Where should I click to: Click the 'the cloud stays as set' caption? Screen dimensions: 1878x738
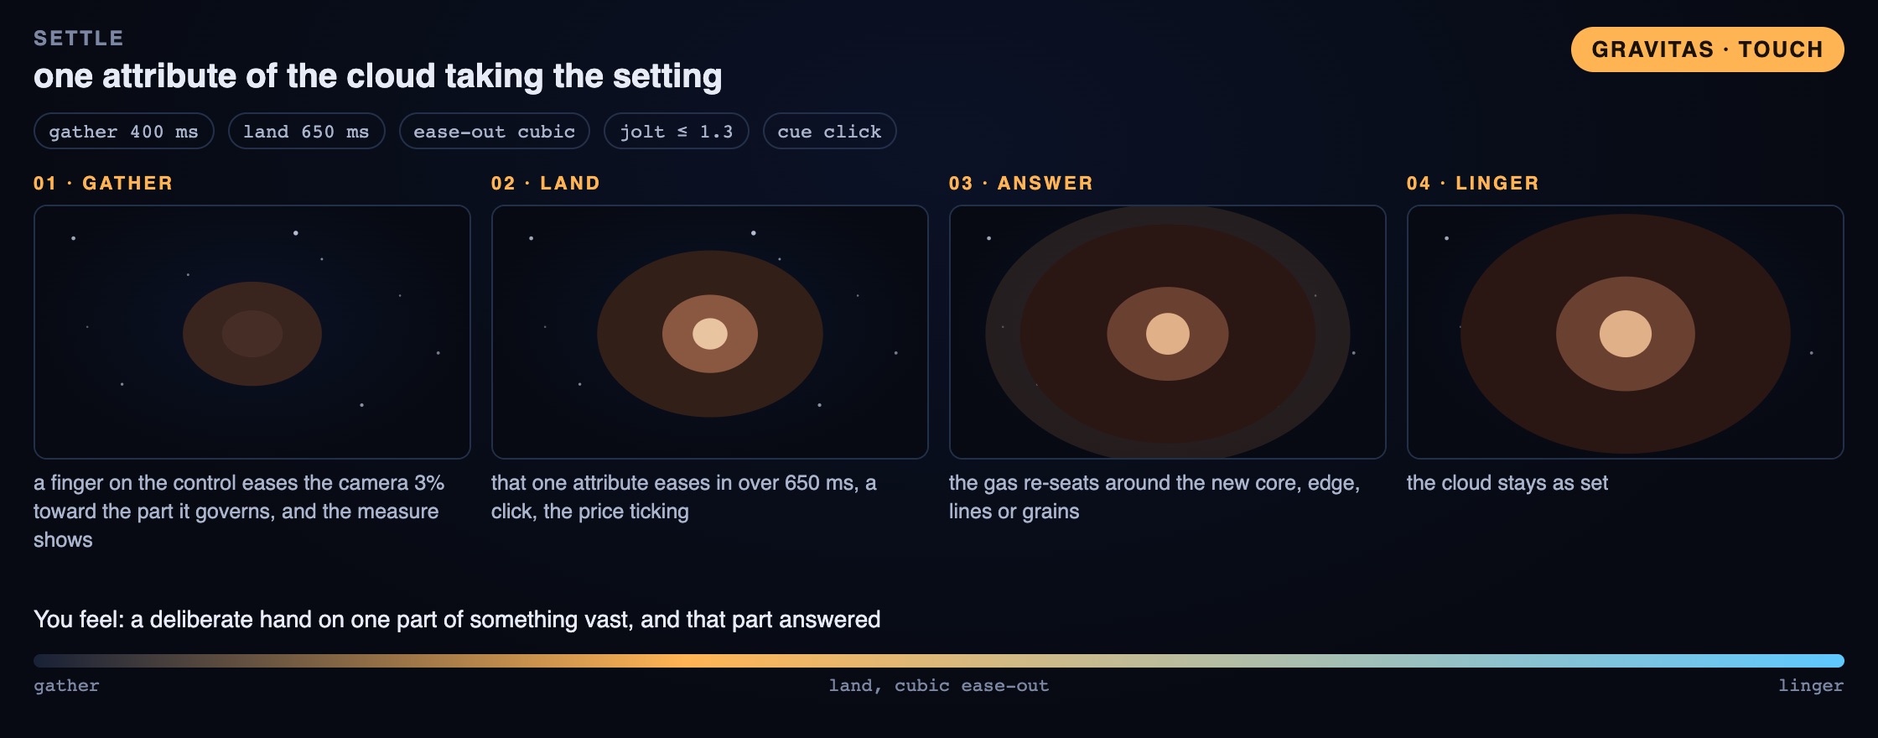(x=1507, y=483)
